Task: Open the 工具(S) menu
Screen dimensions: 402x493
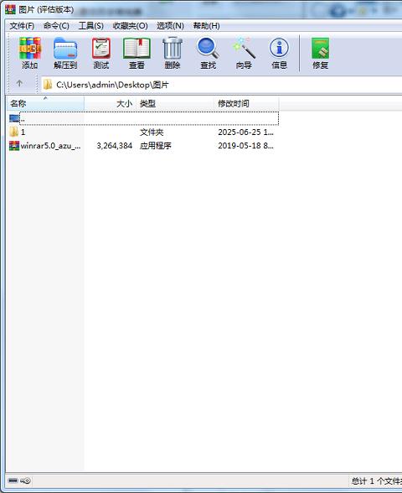Action: (x=90, y=26)
